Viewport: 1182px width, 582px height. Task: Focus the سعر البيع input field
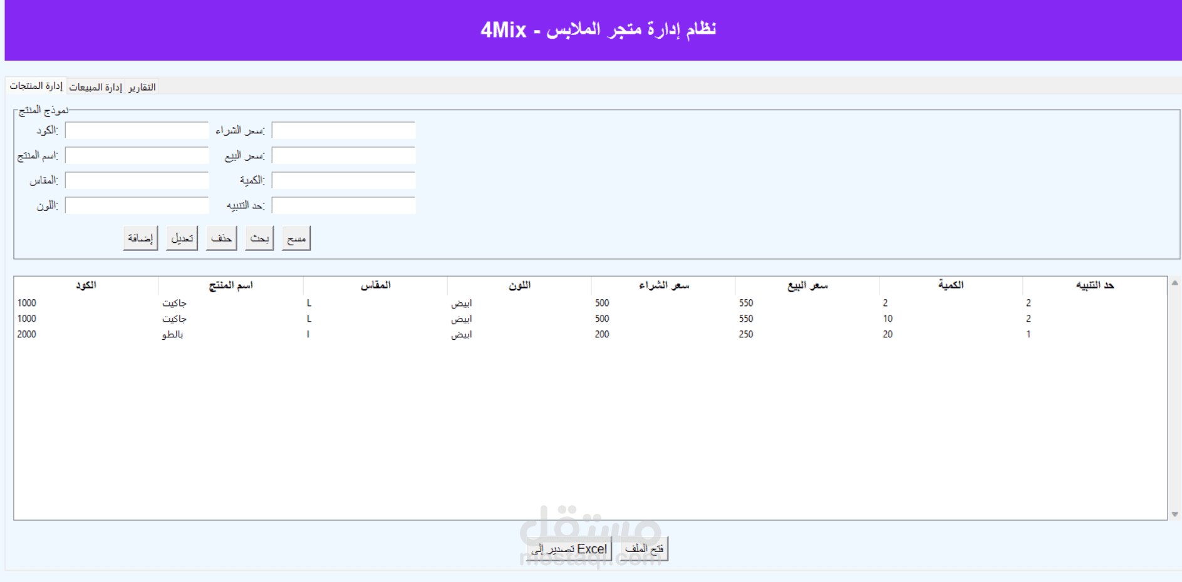343,155
